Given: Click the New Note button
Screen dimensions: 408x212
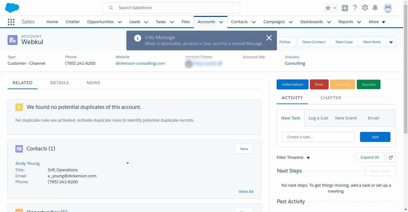Looking at the screenshot, I should (372, 42).
